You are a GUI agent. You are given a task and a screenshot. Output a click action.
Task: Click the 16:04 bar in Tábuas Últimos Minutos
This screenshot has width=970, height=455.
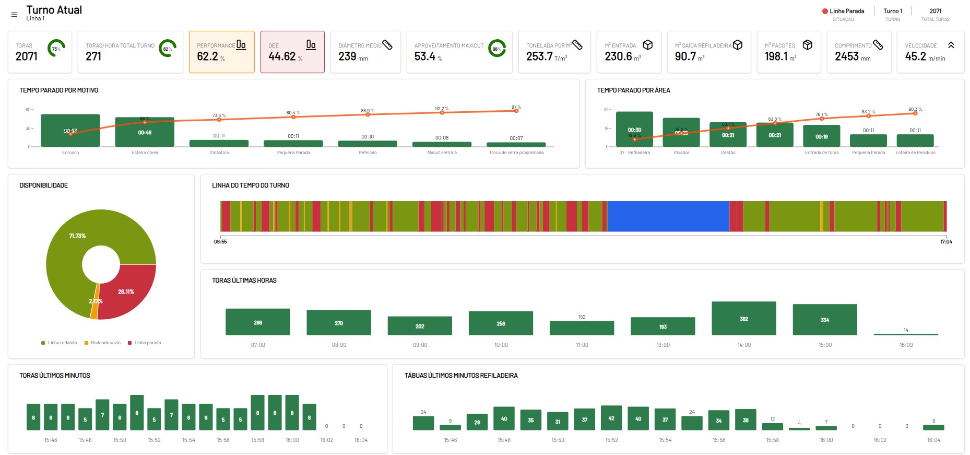tap(933, 427)
